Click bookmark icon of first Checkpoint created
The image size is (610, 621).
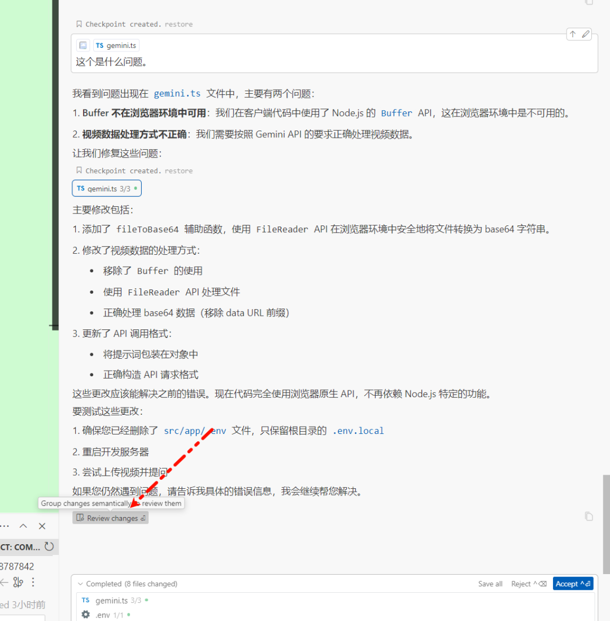[79, 24]
